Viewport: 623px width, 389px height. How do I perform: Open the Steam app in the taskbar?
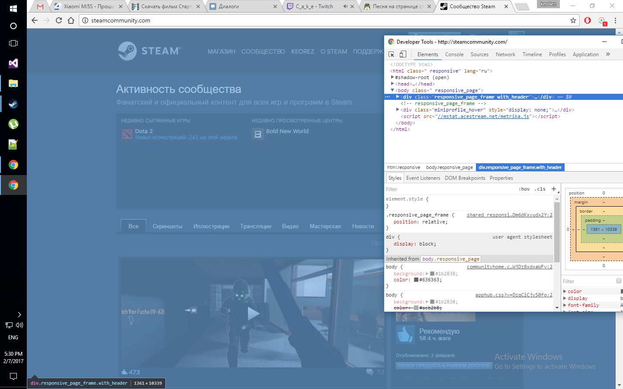(x=13, y=104)
